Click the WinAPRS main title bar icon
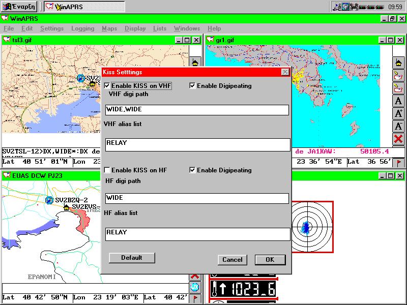The height and width of the screenshot is (305, 407). pyautogui.click(x=5, y=18)
